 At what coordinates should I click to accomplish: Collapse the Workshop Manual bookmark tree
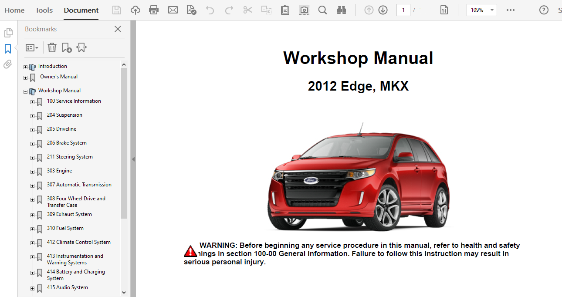click(x=26, y=91)
